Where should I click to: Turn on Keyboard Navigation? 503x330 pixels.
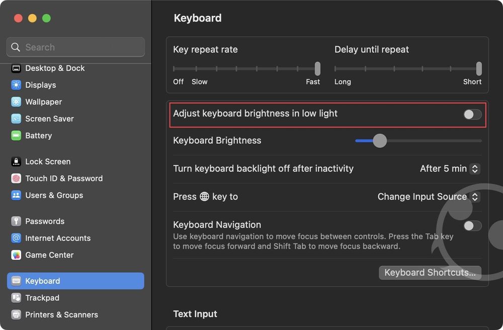click(x=472, y=226)
